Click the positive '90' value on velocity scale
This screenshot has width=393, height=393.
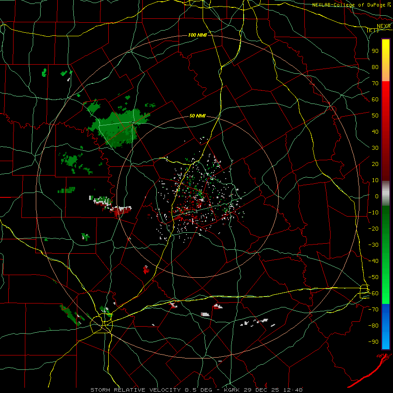(375, 51)
